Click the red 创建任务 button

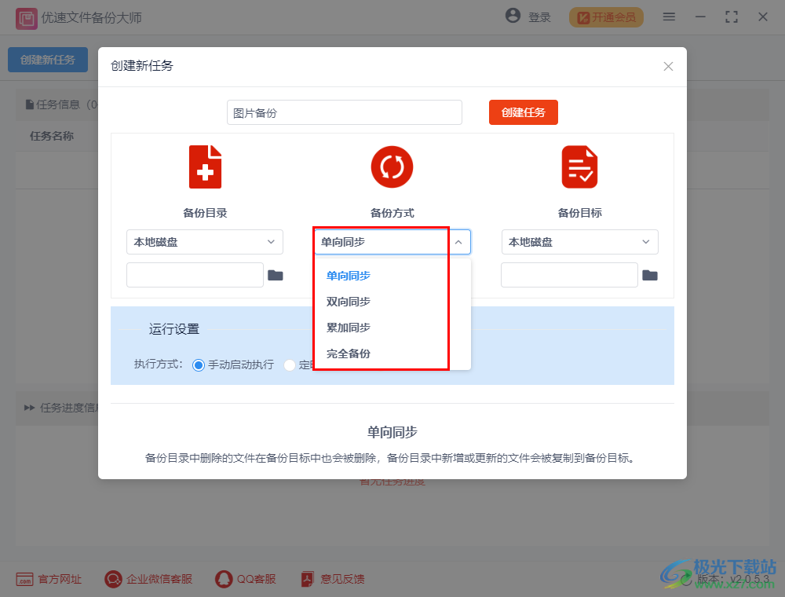tap(523, 112)
